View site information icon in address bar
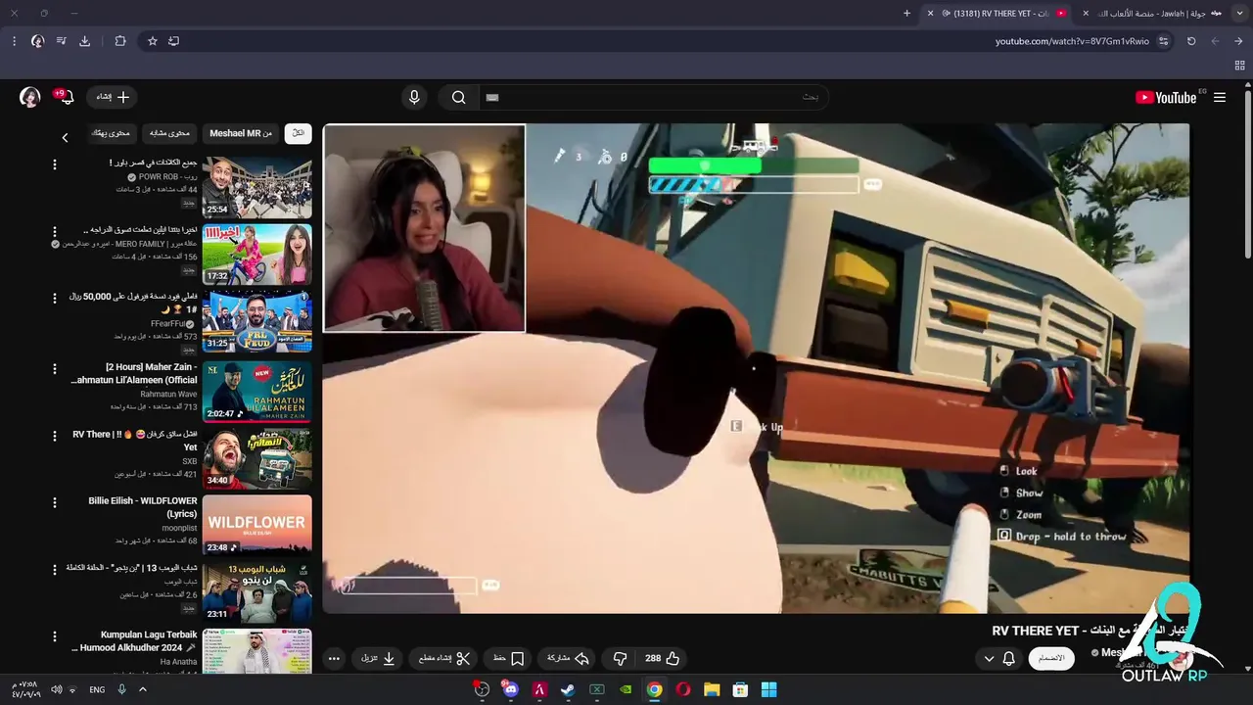This screenshot has width=1253, height=705. pyautogui.click(x=1163, y=41)
